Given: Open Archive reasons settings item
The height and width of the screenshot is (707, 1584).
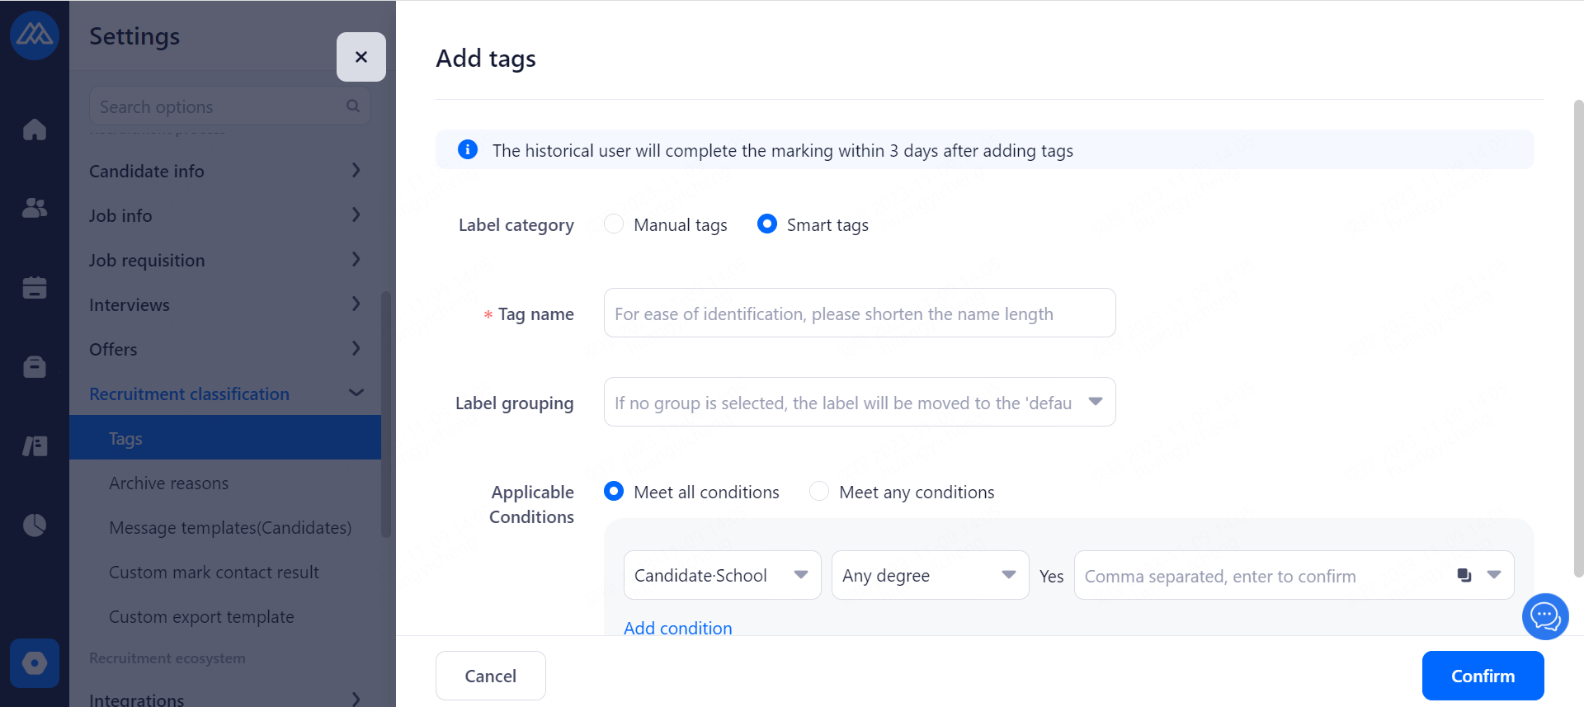Looking at the screenshot, I should [169, 483].
